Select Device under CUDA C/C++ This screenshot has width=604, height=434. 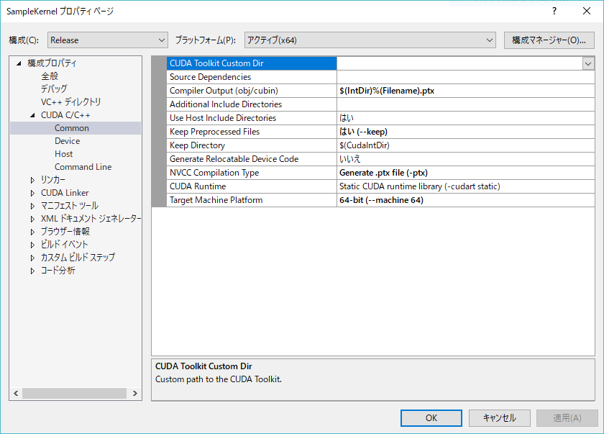pos(67,140)
